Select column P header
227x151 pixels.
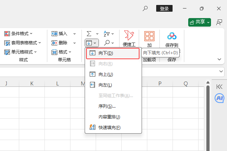point(160,84)
